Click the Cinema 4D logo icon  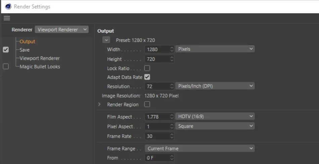[8, 6]
